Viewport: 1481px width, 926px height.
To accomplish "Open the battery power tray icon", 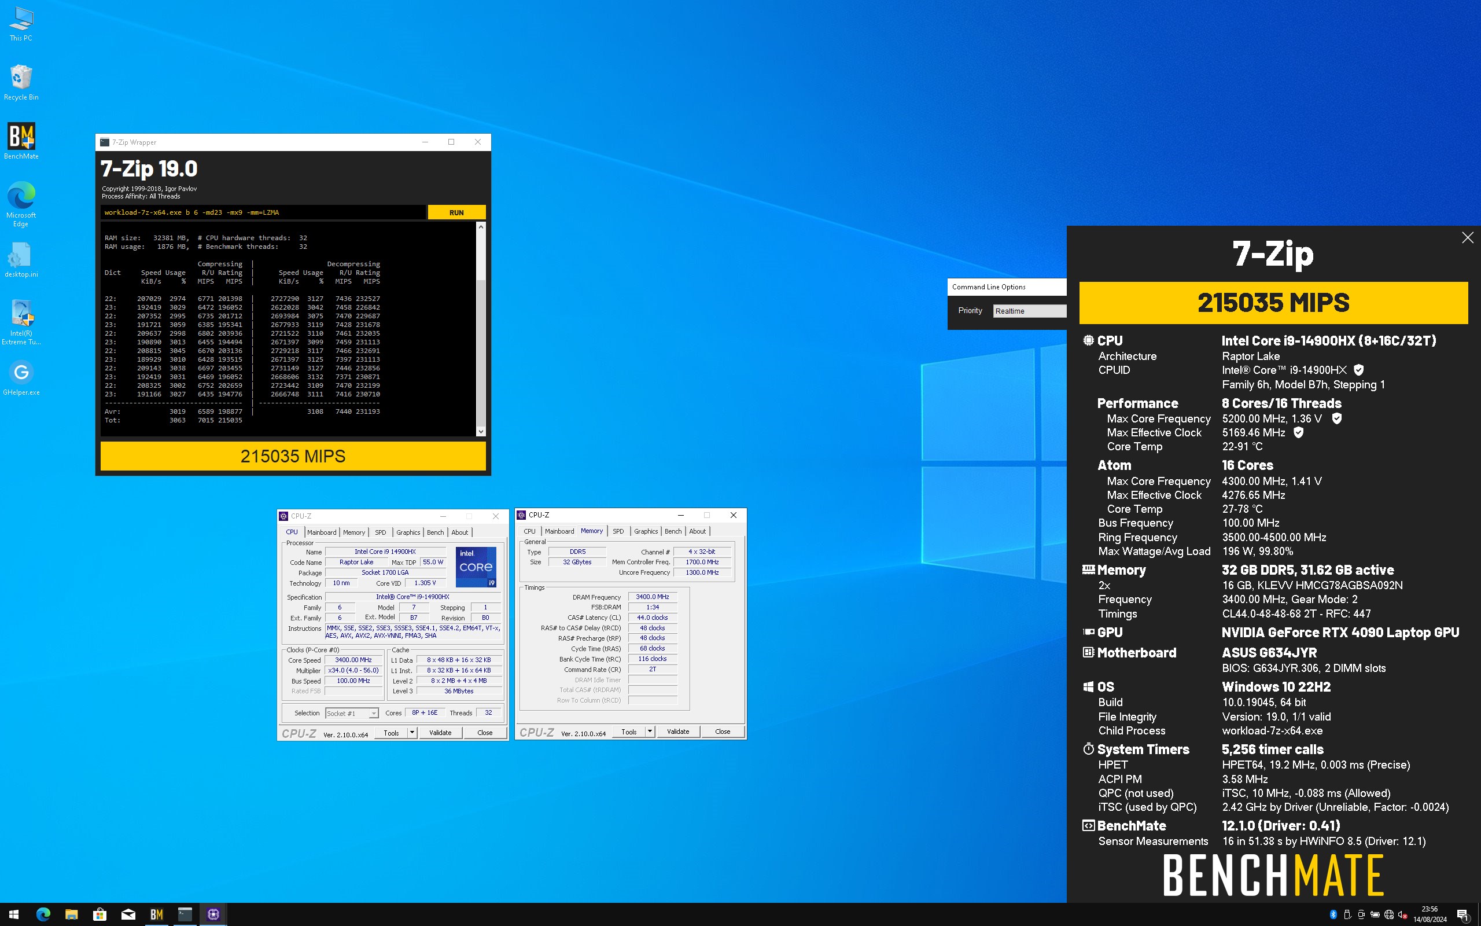I will [1375, 914].
